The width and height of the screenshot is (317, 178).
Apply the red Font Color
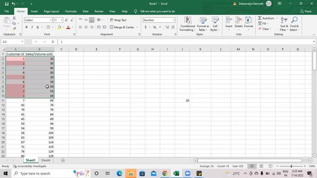pos(68,27)
